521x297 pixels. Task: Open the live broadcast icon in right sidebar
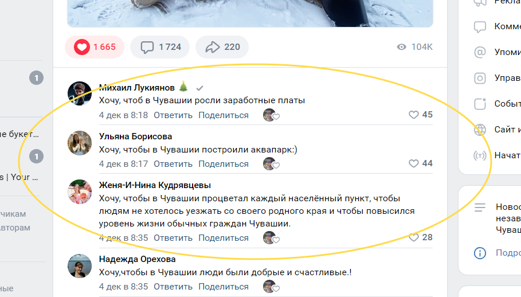tap(480, 155)
